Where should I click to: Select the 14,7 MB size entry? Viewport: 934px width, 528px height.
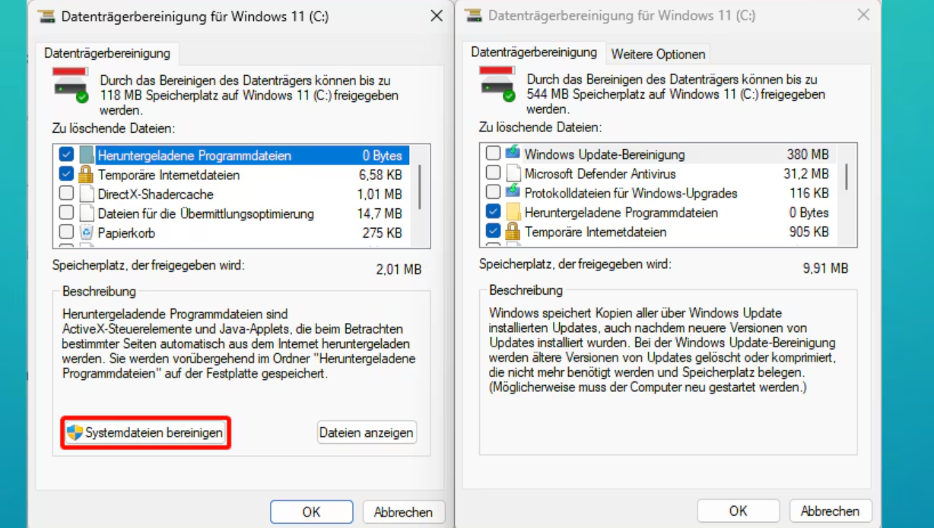[x=380, y=214]
